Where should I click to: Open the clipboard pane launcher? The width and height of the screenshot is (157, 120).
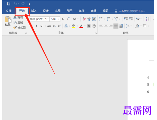(x=26, y=33)
